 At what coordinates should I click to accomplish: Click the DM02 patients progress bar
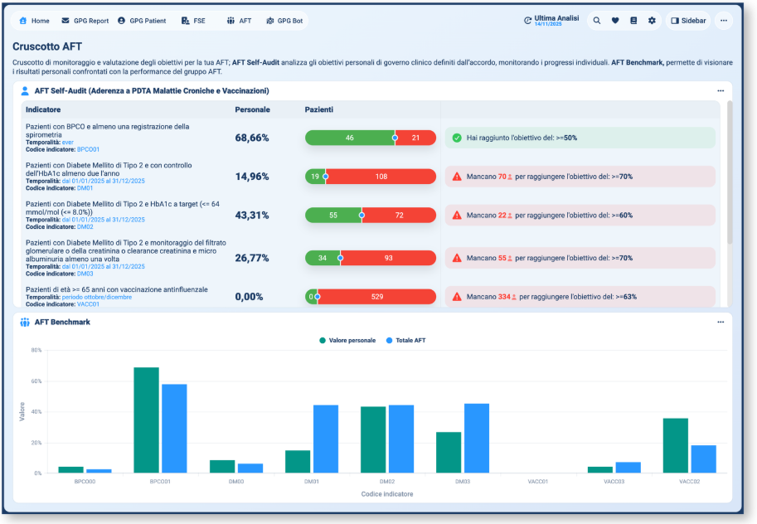coord(370,215)
